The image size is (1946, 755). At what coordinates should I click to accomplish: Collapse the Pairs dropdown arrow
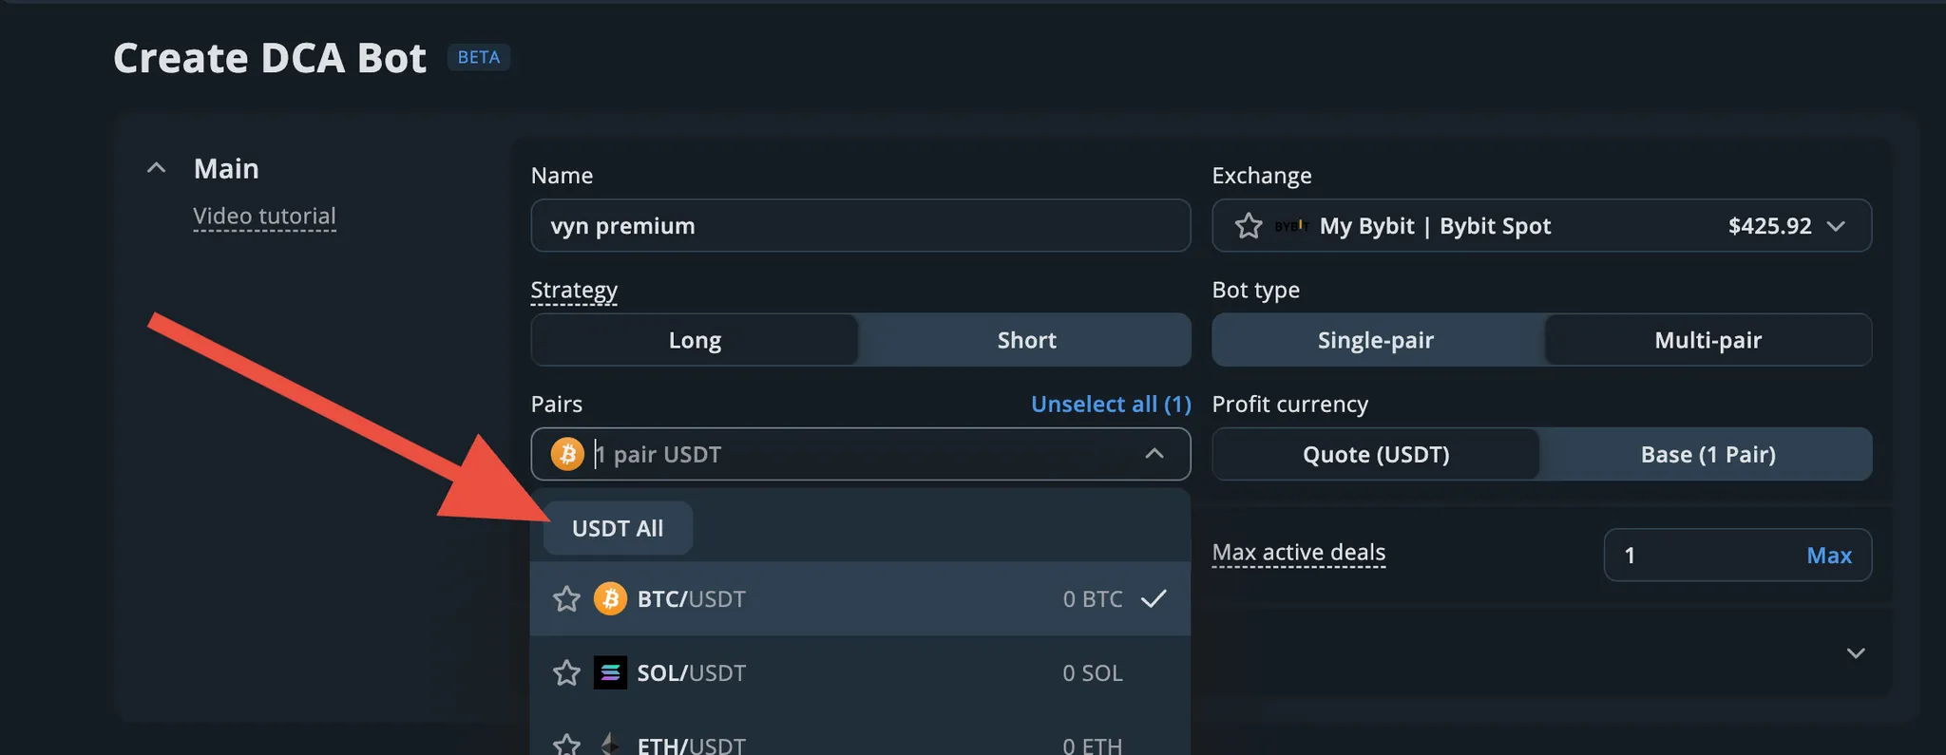pyautogui.click(x=1154, y=454)
